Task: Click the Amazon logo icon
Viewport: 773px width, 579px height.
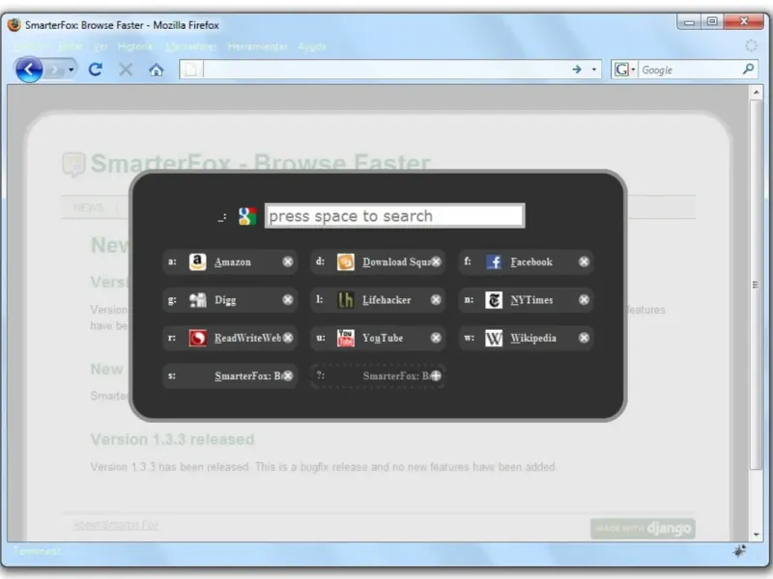Action: tap(198, 262)
